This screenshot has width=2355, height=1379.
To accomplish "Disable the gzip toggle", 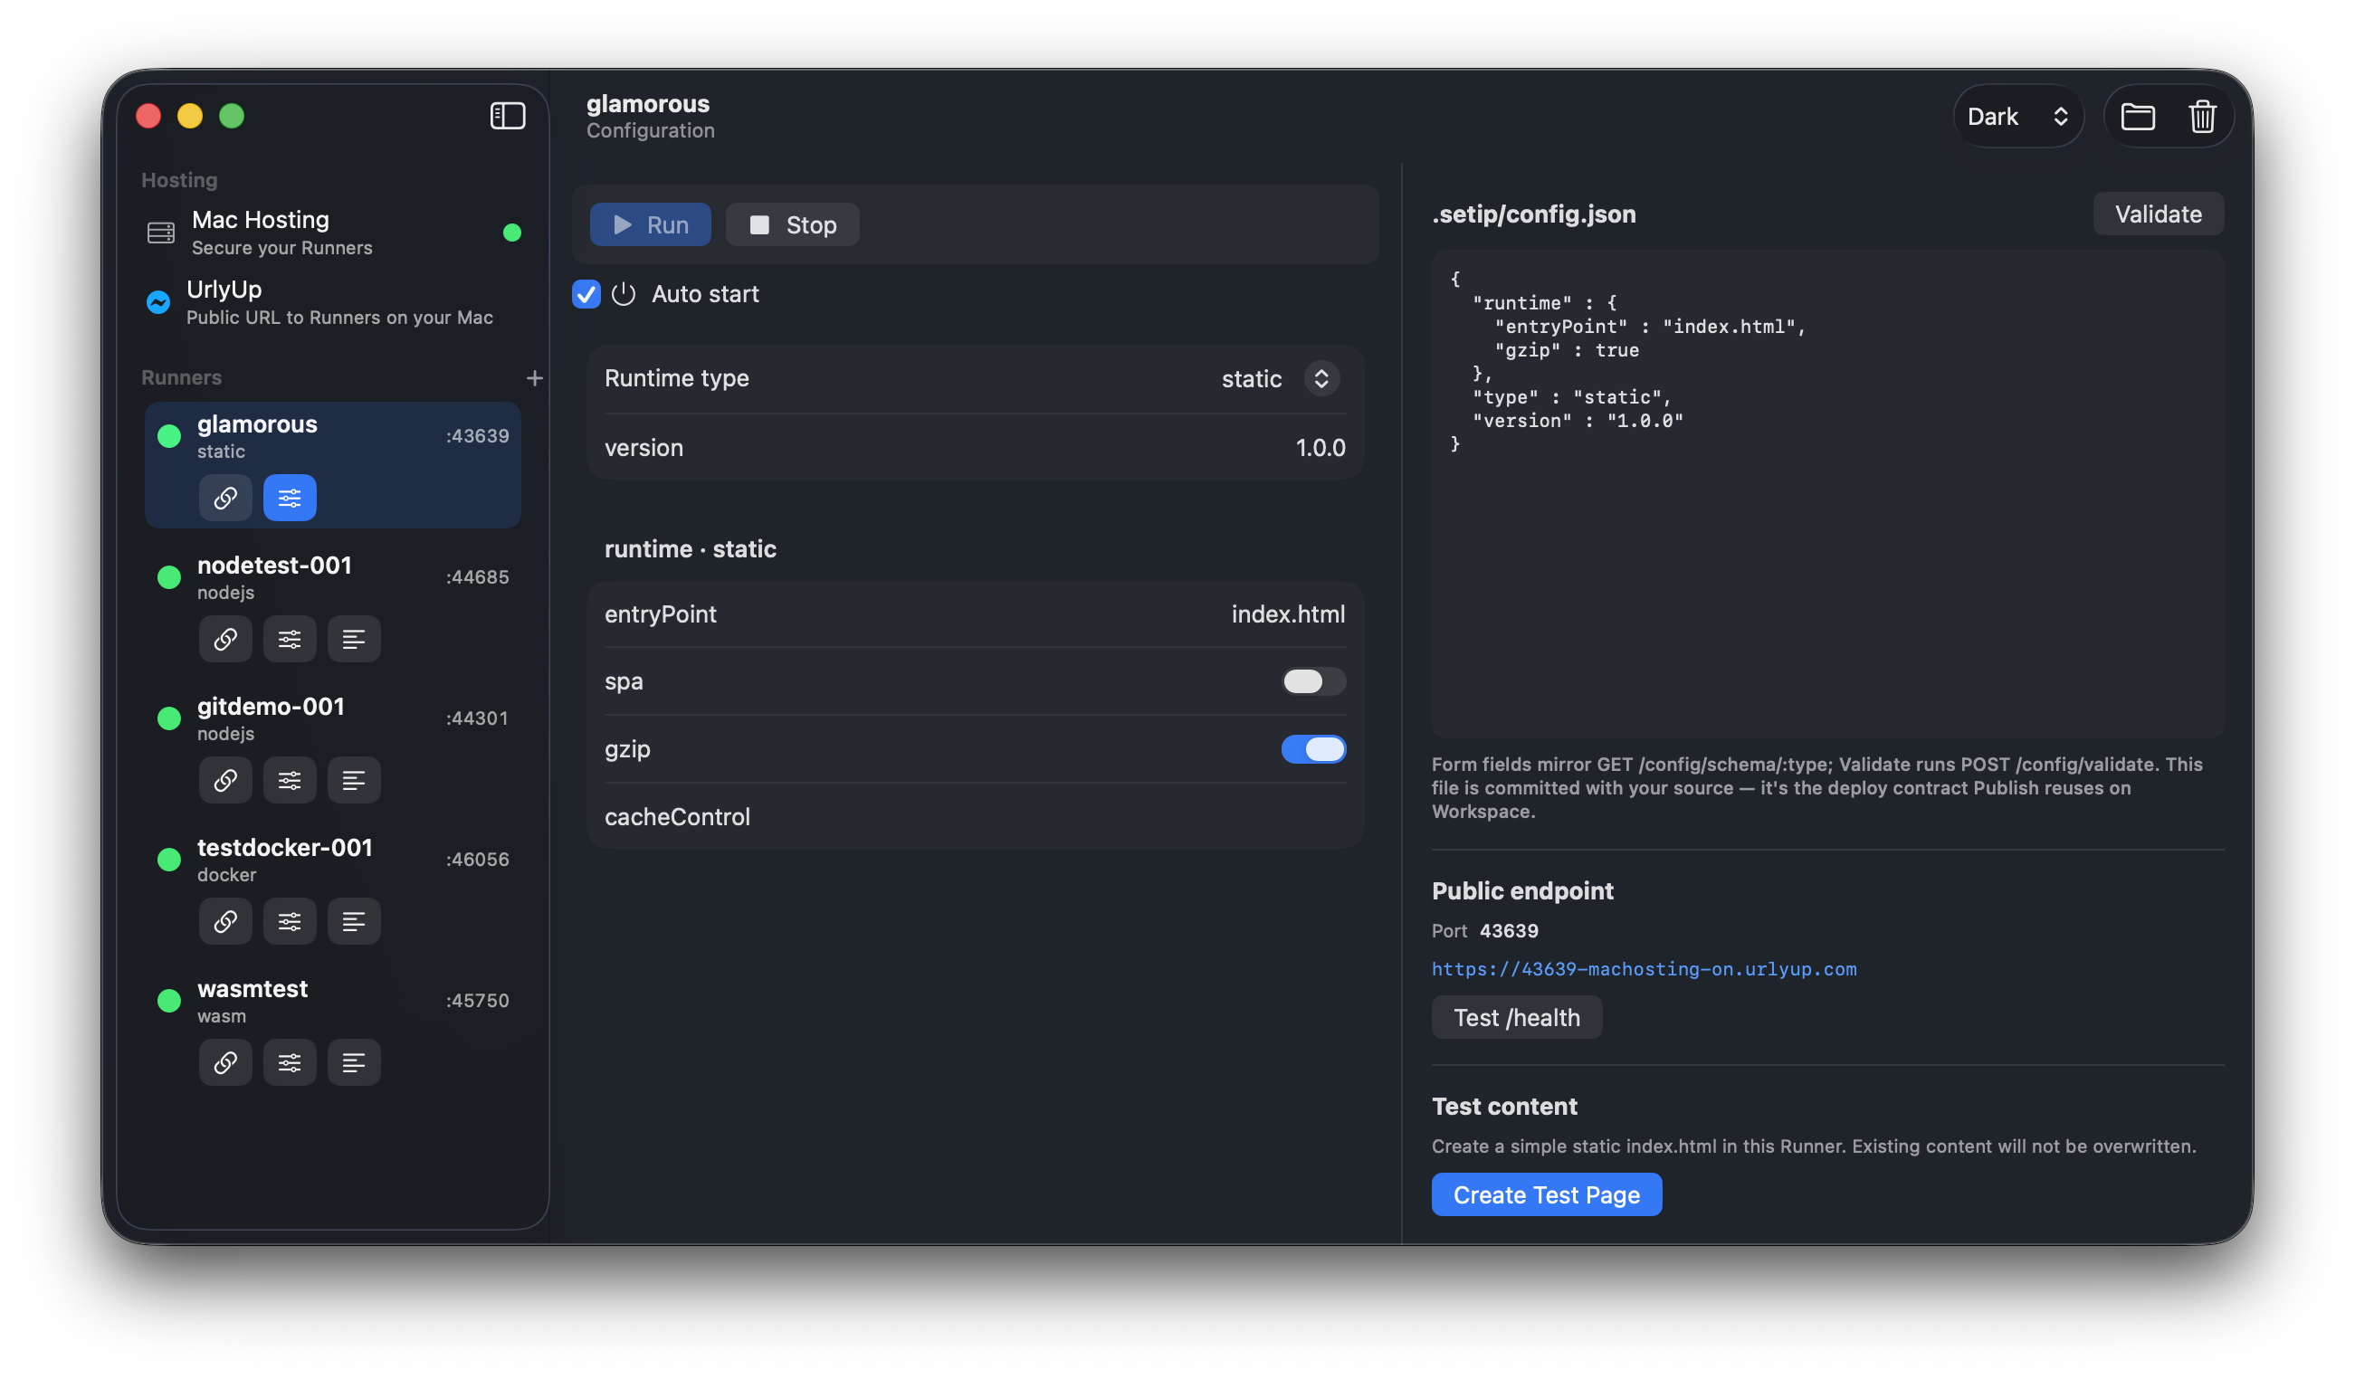I will tap(1313, 749).
